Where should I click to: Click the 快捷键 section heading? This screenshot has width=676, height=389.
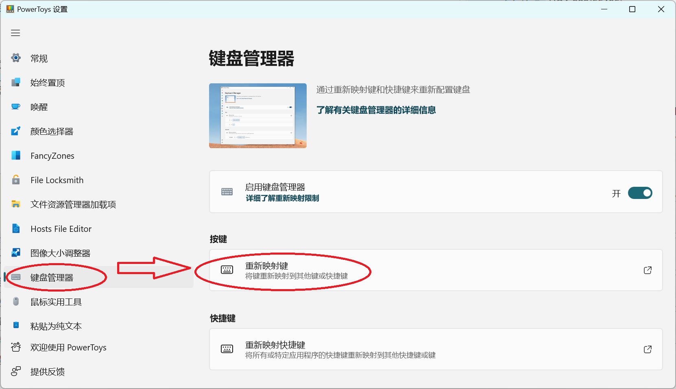[222, 318]
